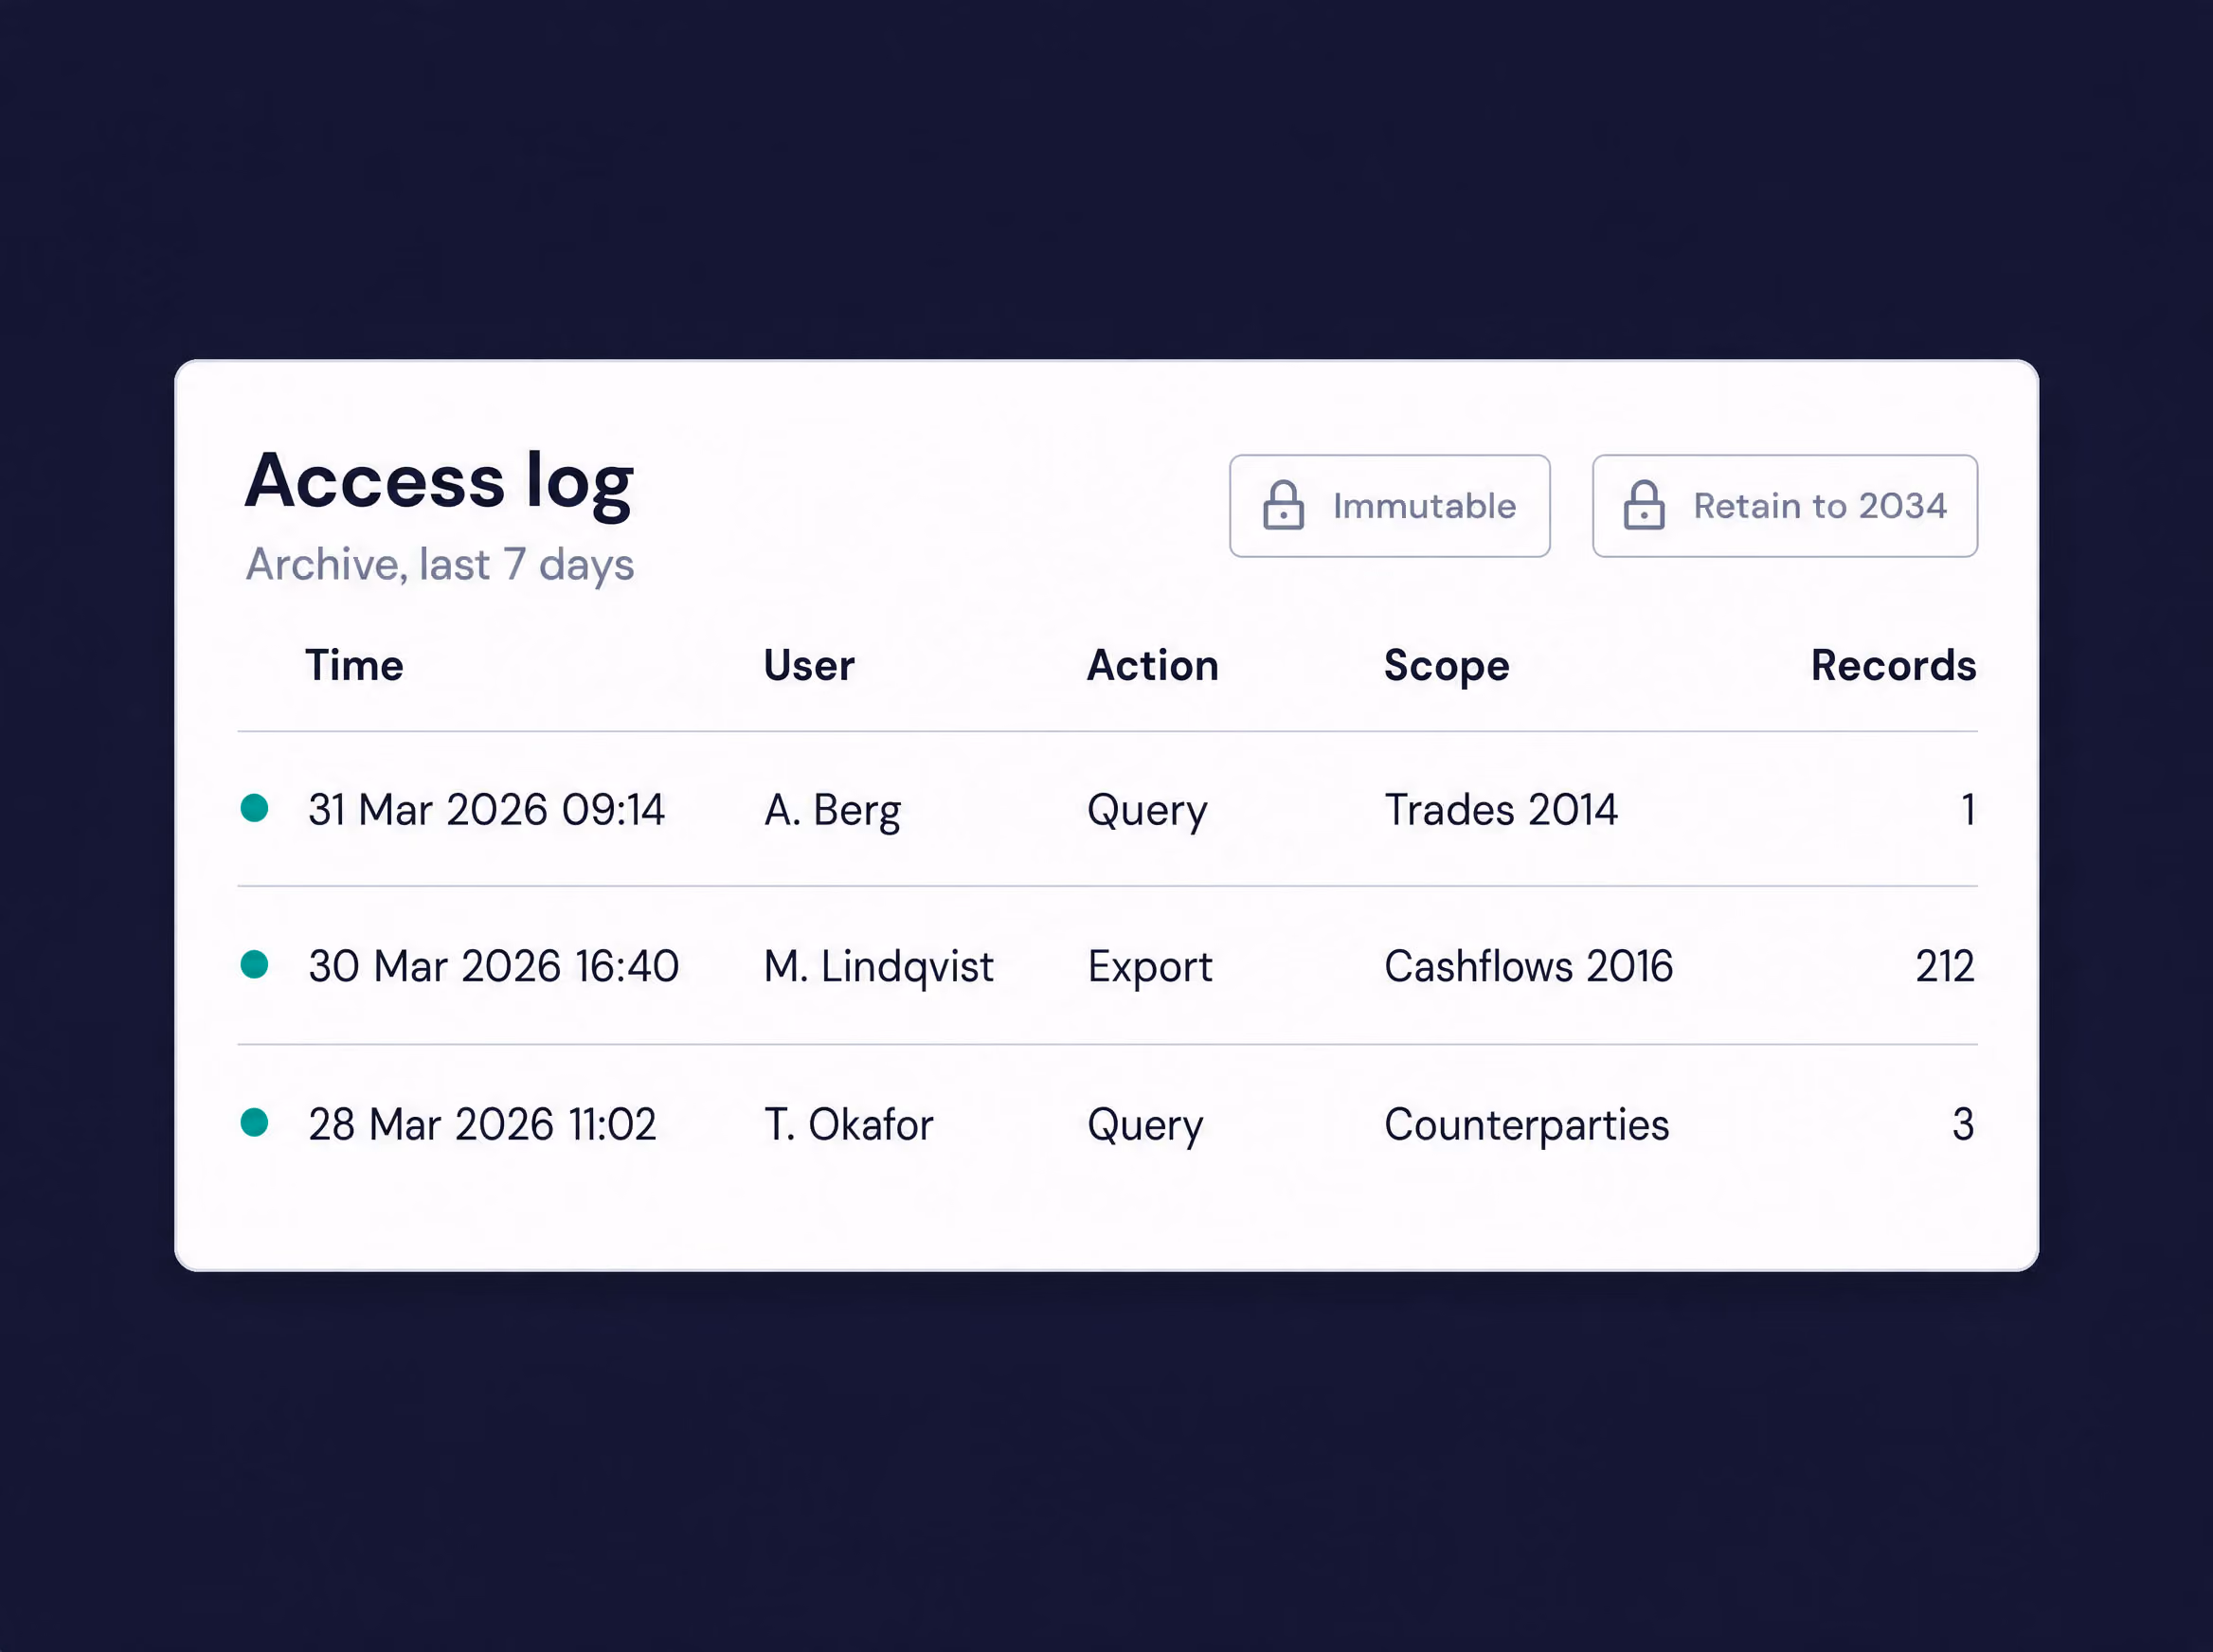Click the record count 212
2213x1652 pixels.
click(x=1945, y=966)
